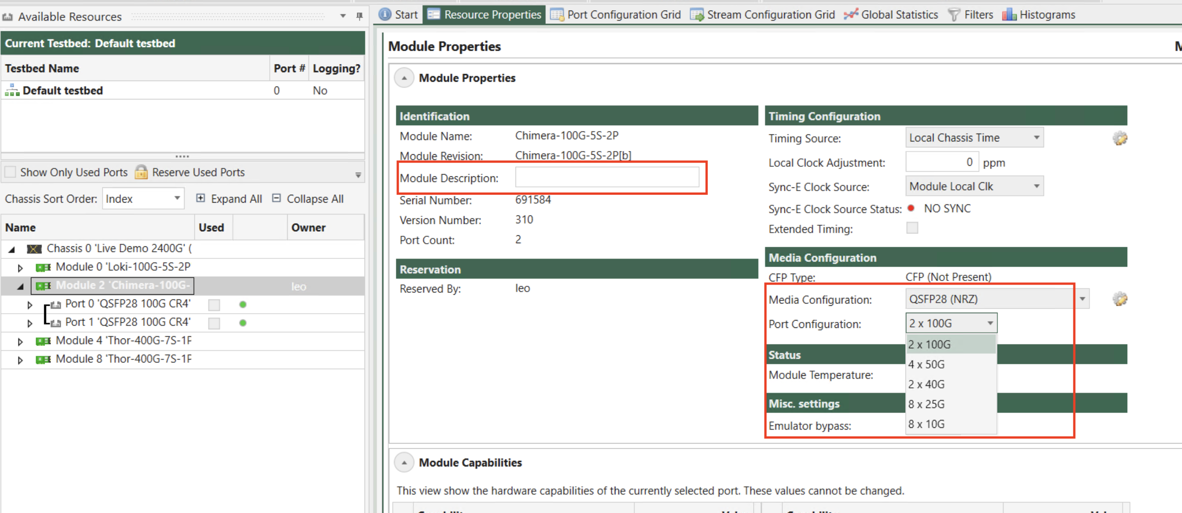The height and width of the screenshot is (513, 1182).
Task: Click the Reserve Used Ports lock icon
Action: pyautogui.click(x=141, y=172)
